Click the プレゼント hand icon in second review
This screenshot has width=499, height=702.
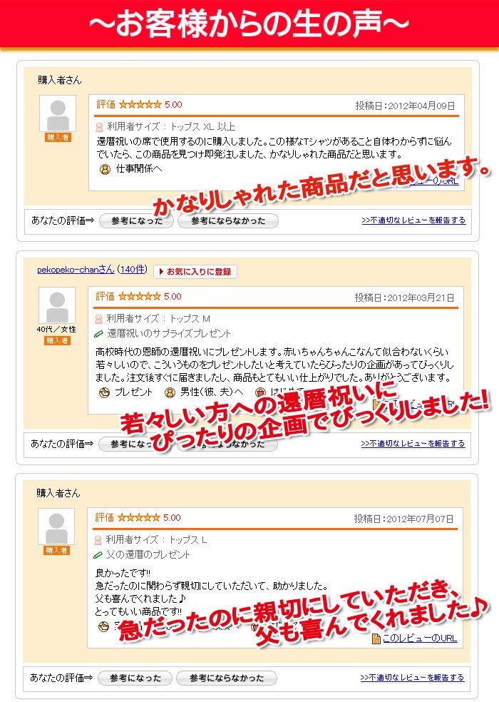[x=104, y=392]
